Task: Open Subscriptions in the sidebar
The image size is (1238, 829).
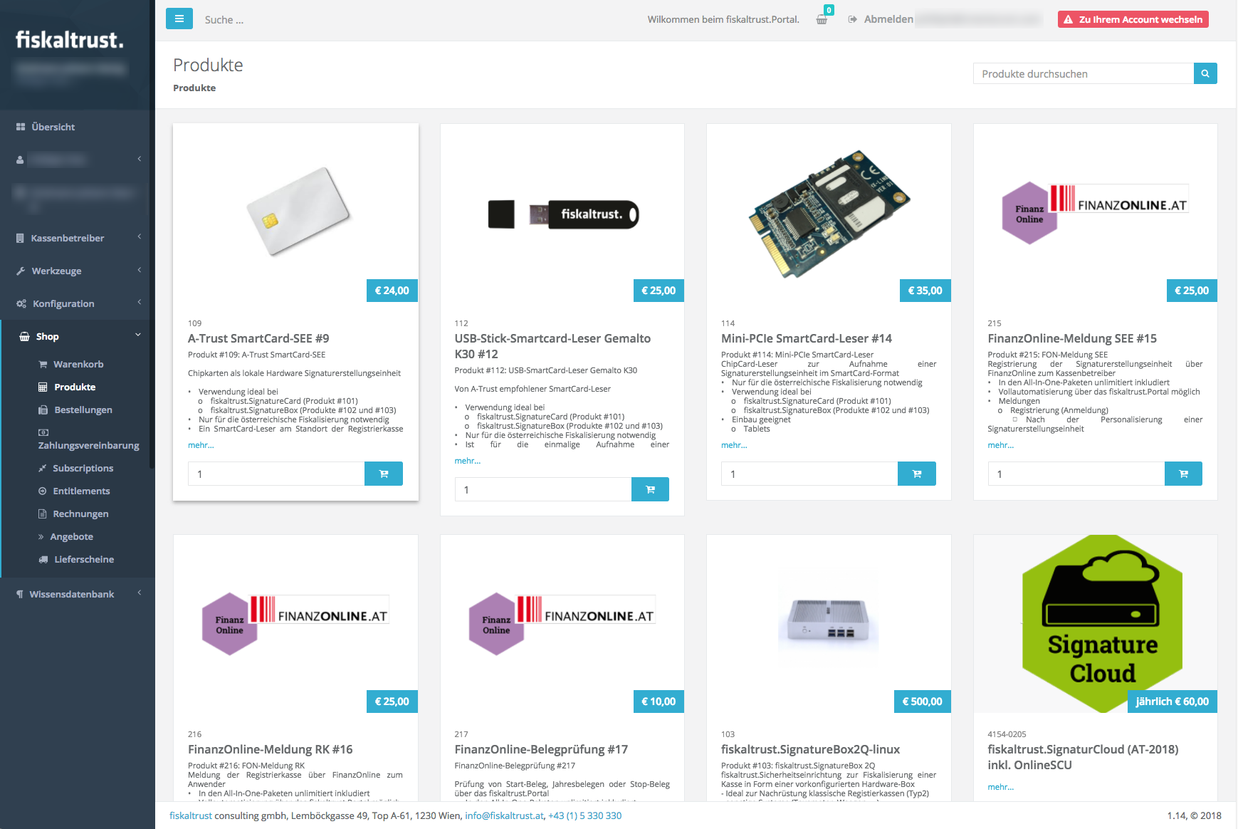Action: [83, 468]
